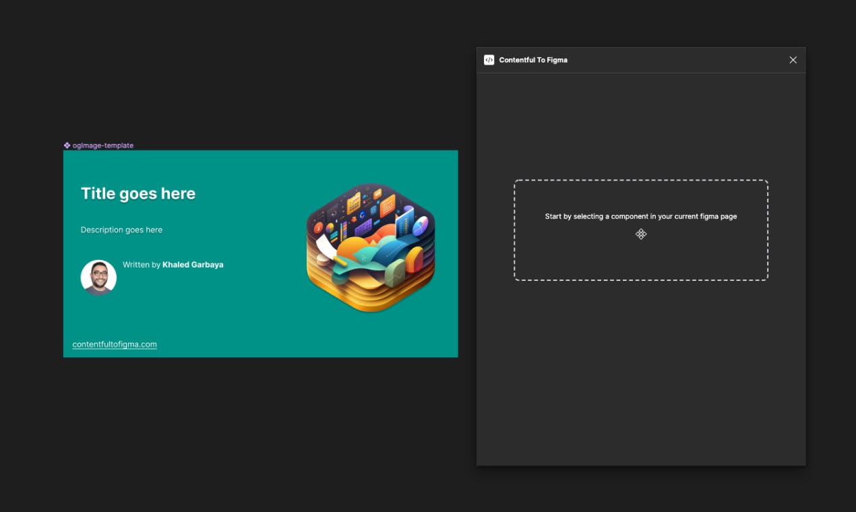Select the 'Title goes here' heading text
This screenshot has width=856, height=512.
[x=138, y=194]
